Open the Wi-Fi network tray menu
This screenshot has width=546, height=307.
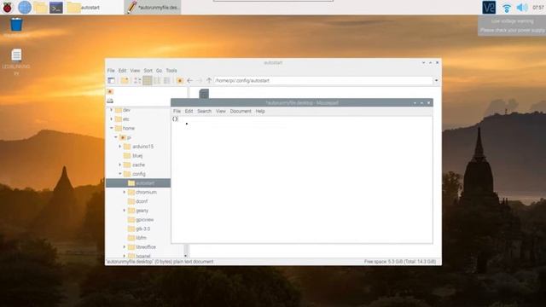point(507,8)
